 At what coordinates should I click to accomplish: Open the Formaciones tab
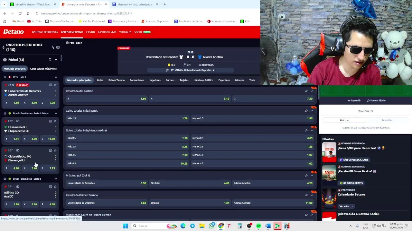(x=137, y=80)
